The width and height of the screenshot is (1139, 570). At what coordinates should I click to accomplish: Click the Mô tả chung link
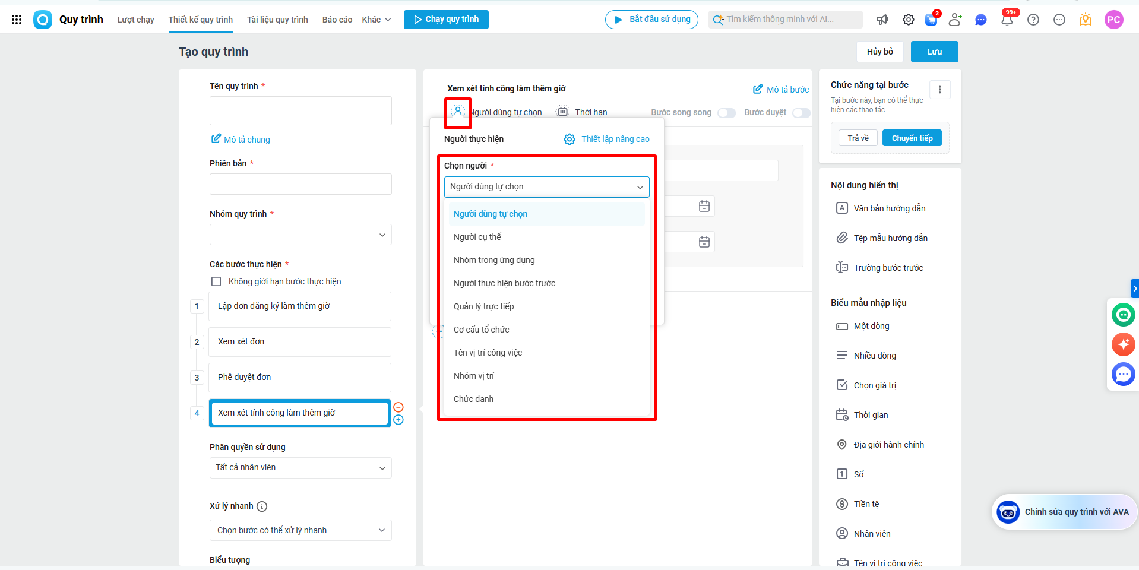(241, 140)
